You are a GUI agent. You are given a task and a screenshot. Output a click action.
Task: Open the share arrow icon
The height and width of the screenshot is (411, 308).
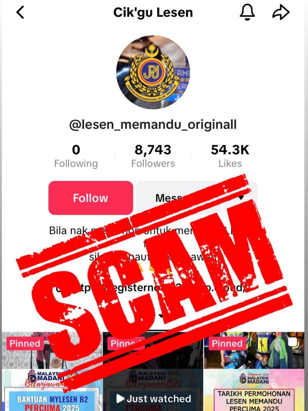(x=281, y=12)
